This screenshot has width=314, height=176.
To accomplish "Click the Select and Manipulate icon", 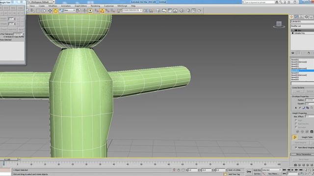I will tap(84, 11).
